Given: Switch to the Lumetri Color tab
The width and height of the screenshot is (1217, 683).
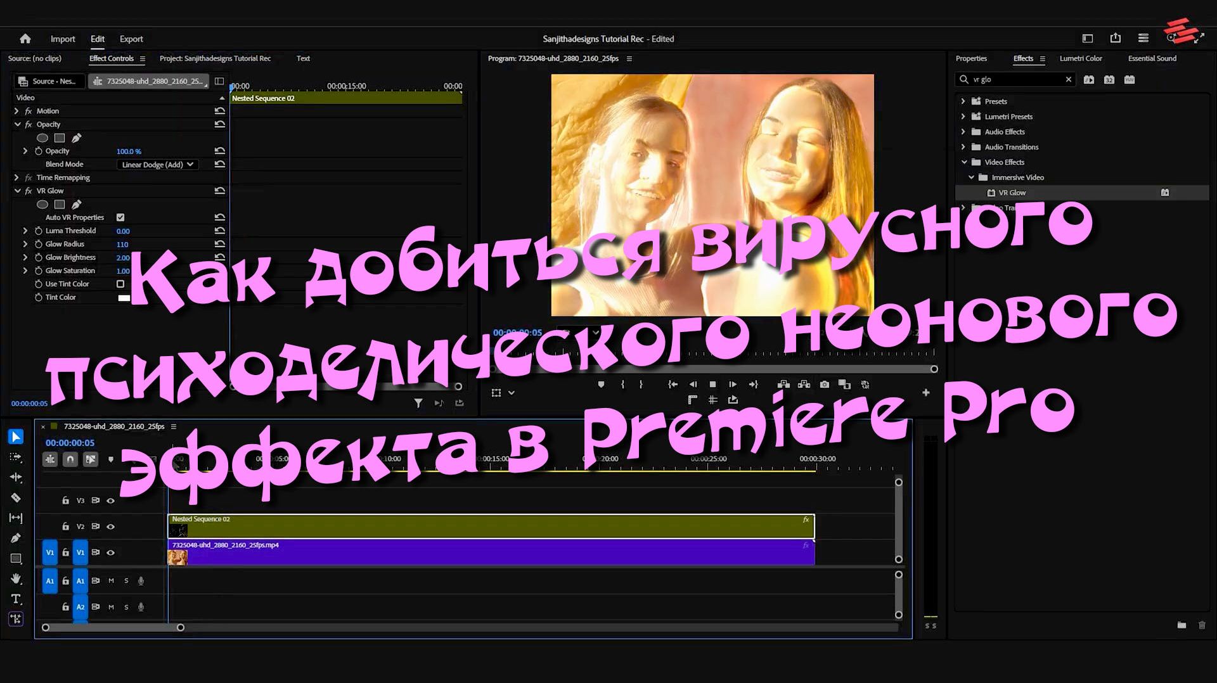Looking at the screenshot, I should tap(1081, 58).
